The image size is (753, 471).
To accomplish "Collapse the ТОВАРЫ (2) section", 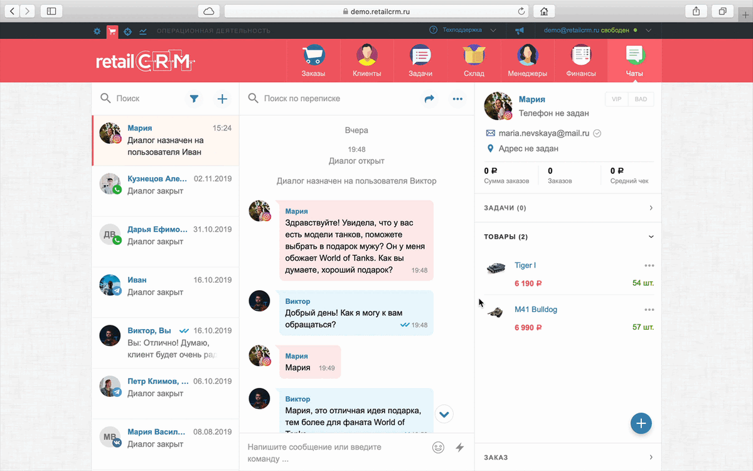I will point(569,237).
